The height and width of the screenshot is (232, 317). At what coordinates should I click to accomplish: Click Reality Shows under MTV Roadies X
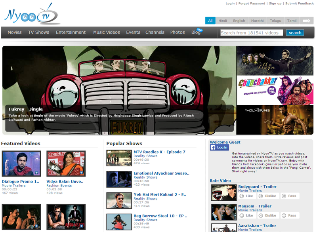tap(145, 156)
